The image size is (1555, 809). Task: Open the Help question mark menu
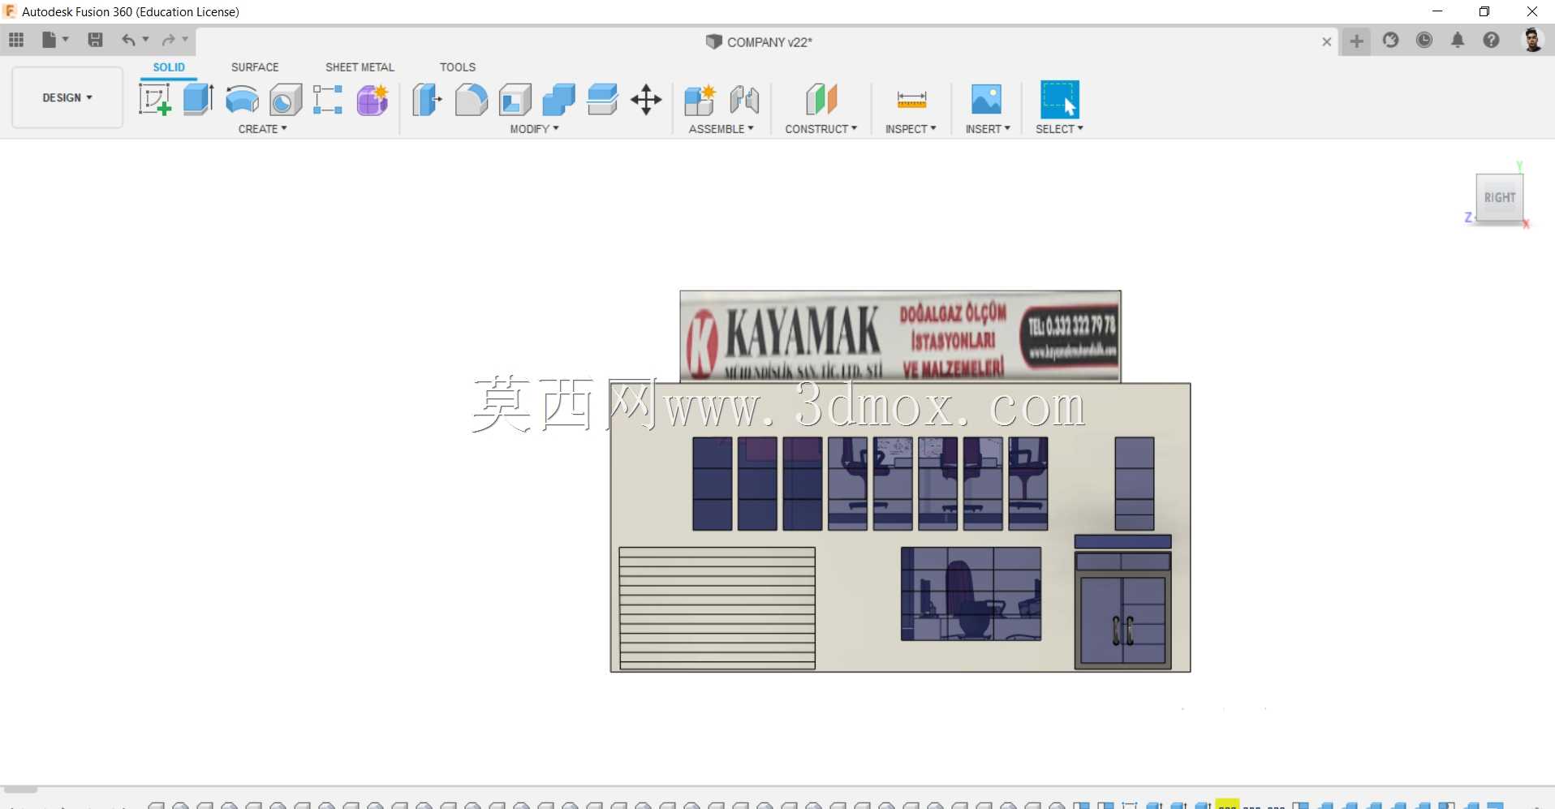pyautogui.click(x=1491, y=40)
